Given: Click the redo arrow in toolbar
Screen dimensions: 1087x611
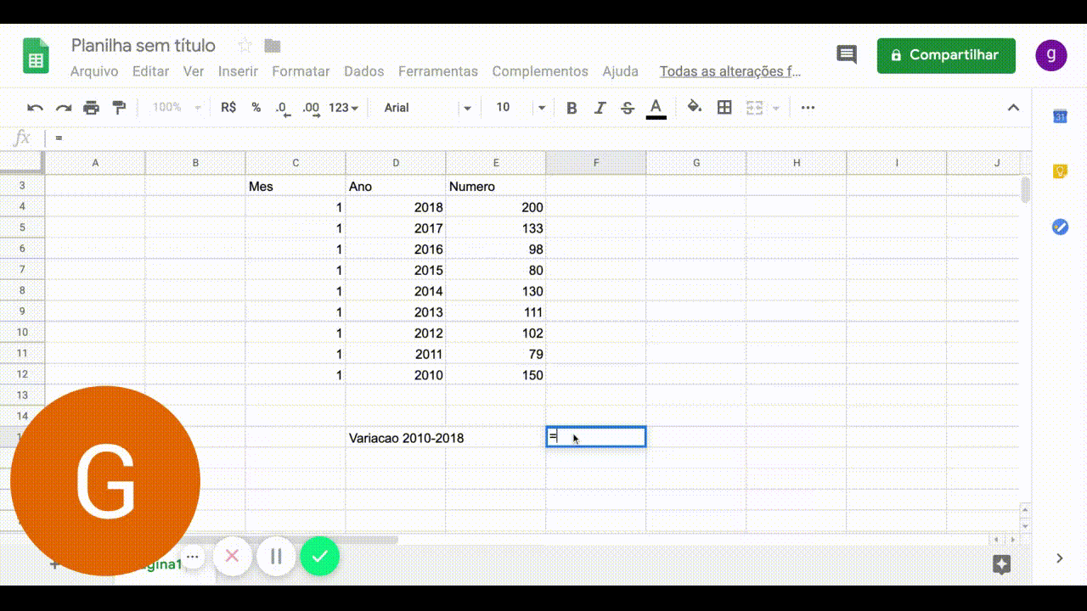Looking at the screenshot, I should point(63,108).
